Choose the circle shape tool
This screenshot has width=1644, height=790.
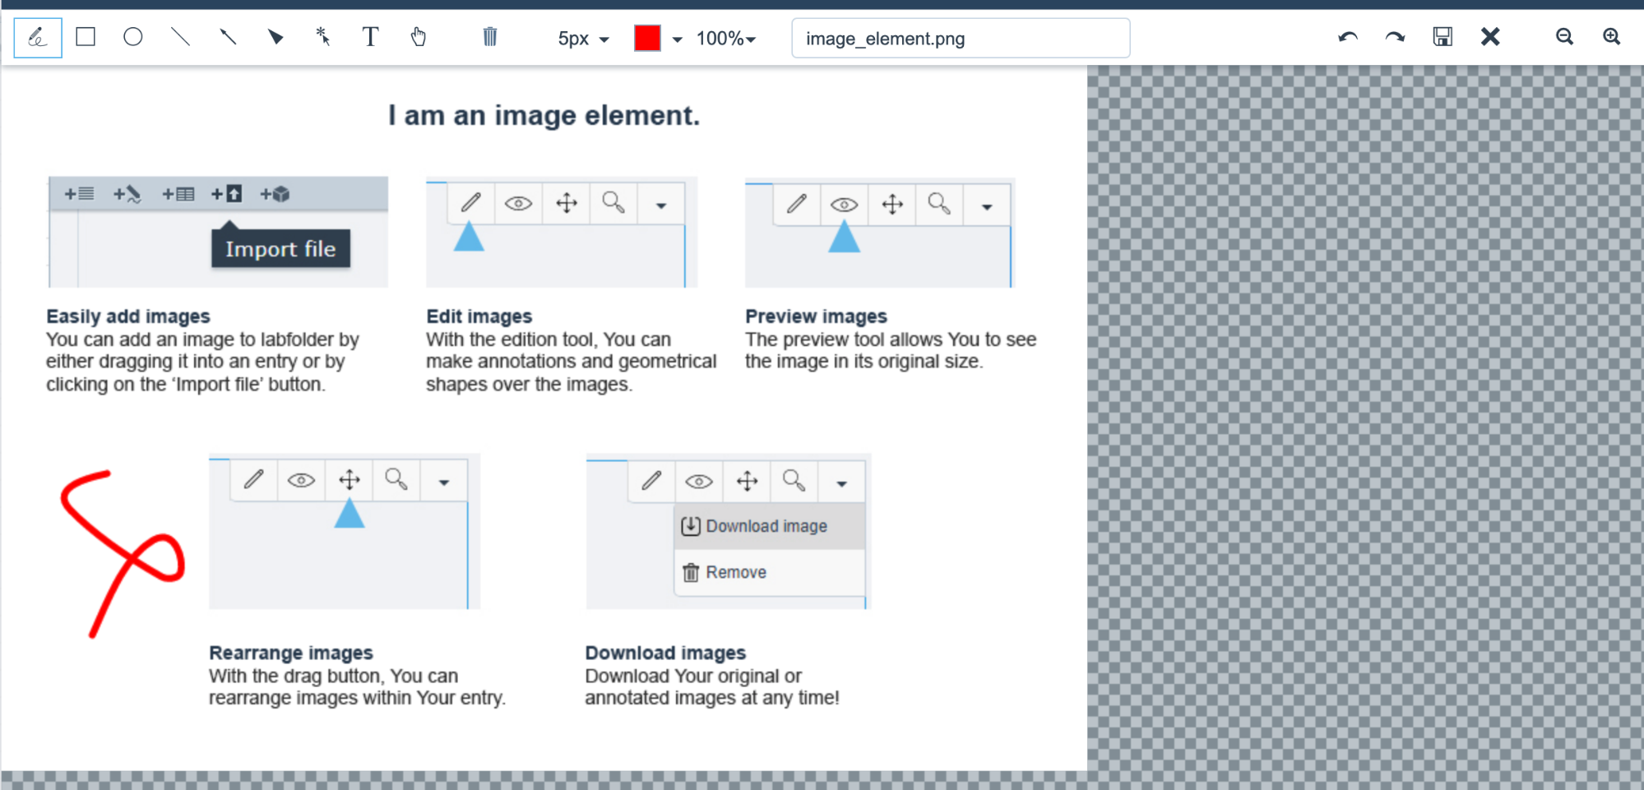coord(133,37)
